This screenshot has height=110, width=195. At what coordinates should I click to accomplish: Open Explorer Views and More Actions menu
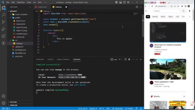(30, 7)
